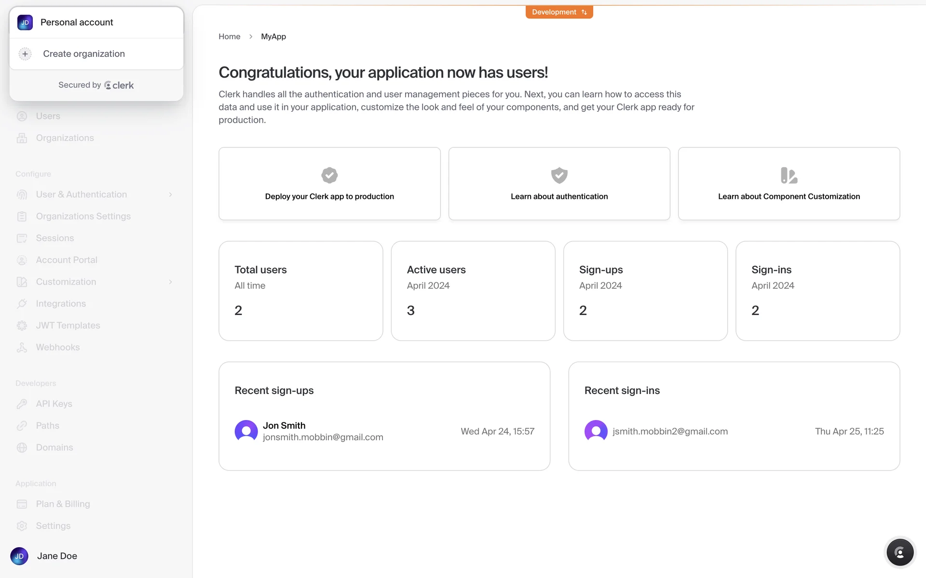This screenshot has width=926, height=578.
Task: Click the Domains globe icon
Action: tap(22, 447)
